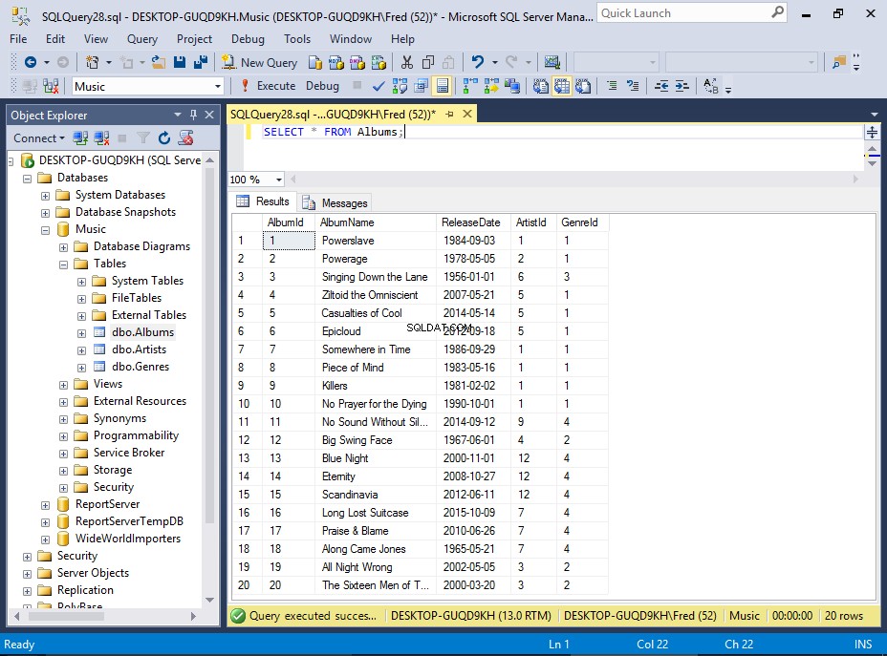Click Specify Values for Template Parameters icon
The height and width of the screenshot is (656, 887).
pyautogui.click(x=710, y=86)
